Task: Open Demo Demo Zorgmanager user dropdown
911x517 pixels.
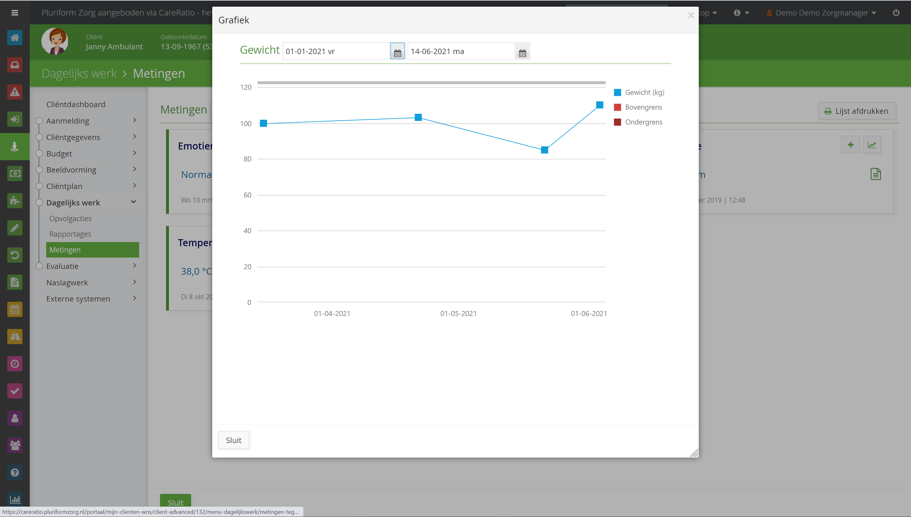Action: pyautogui.click(x=821, y=13)
